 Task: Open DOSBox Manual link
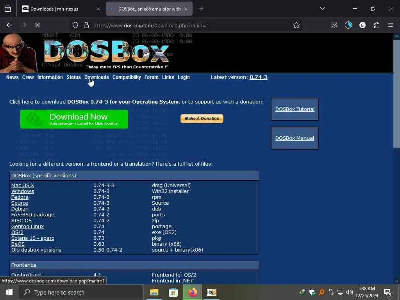coord(295,138)
